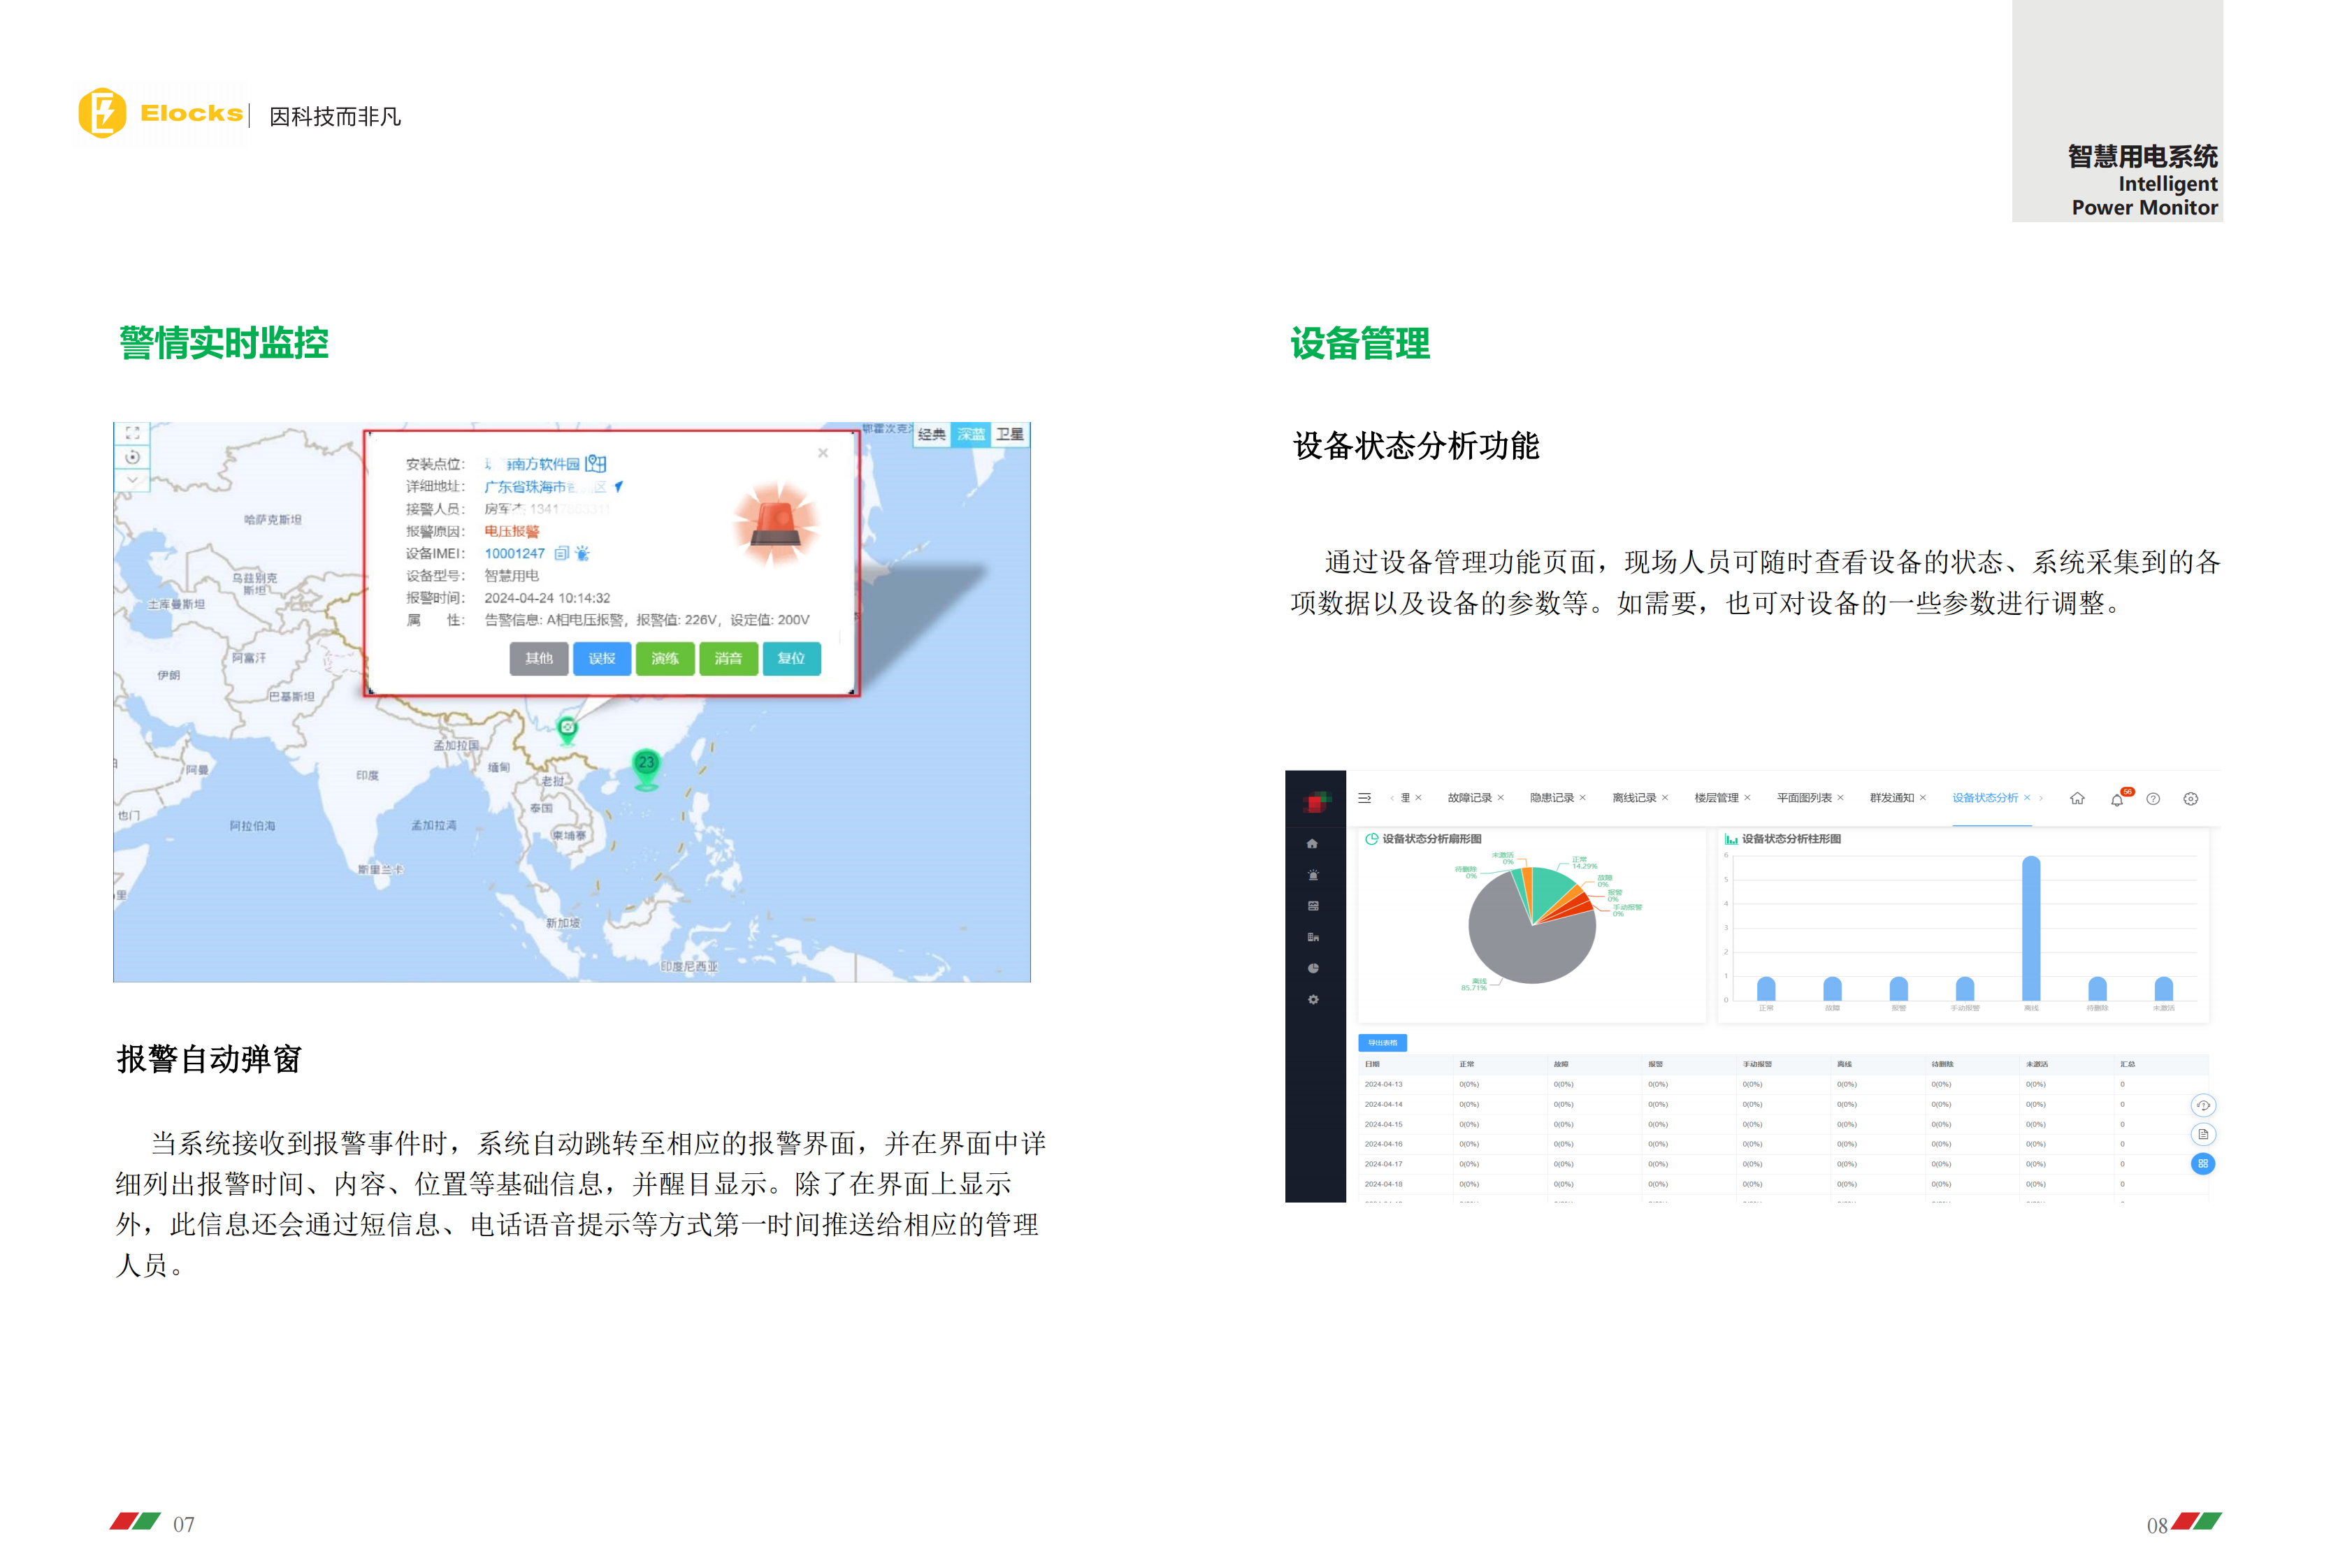Select the 深蓝 map style
The image size is (2331, 1568).
click(x=971, y=434)
